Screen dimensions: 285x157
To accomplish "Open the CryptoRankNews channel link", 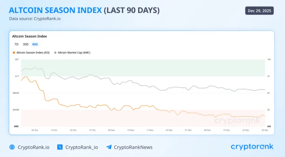I will (133, 147).
